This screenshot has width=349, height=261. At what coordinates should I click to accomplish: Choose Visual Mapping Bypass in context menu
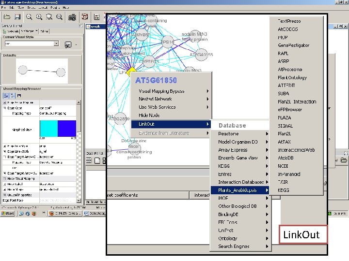pos(171,91)
